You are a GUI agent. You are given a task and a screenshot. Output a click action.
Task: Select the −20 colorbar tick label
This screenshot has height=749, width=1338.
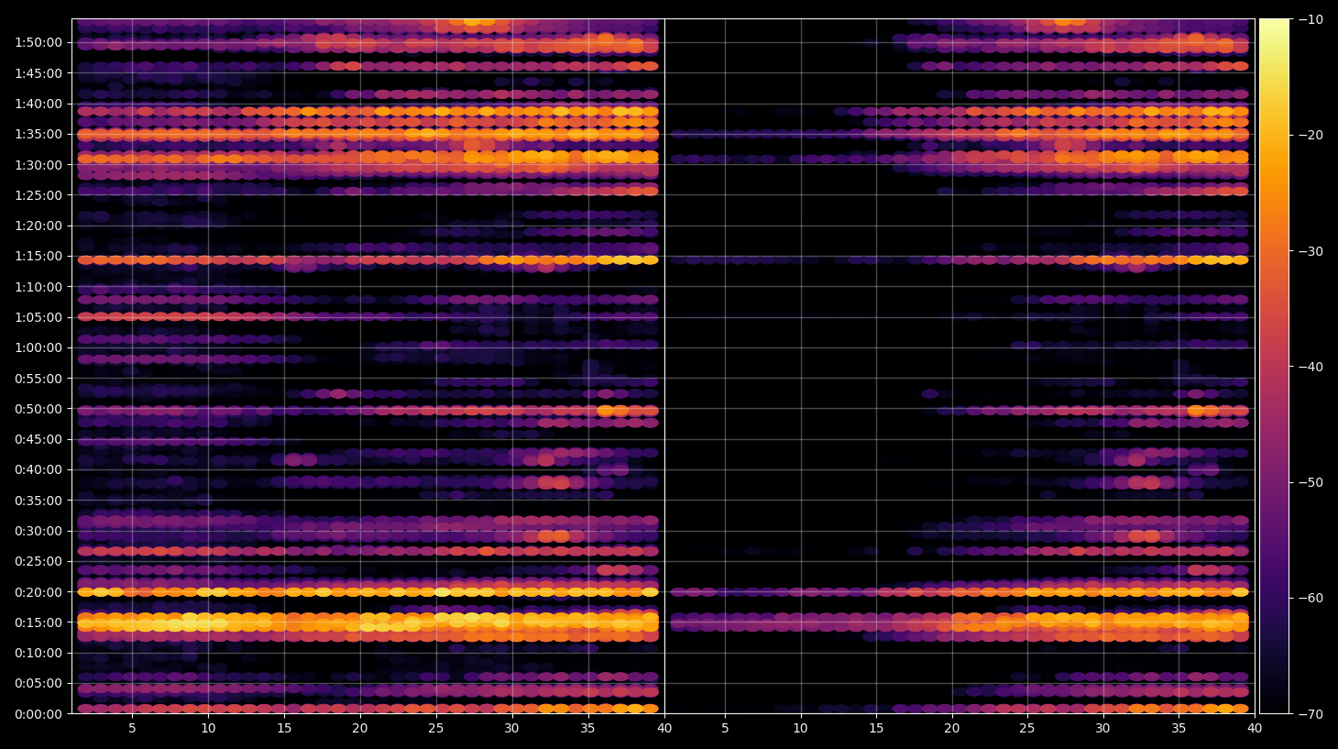[1311, 135]
